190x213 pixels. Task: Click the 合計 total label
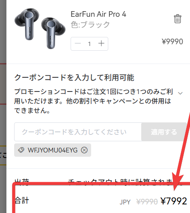(22, 200)
